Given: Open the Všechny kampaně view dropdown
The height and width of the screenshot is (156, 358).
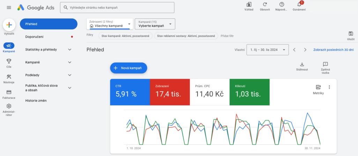Looking at the screenshot, I should click(110, 24).
